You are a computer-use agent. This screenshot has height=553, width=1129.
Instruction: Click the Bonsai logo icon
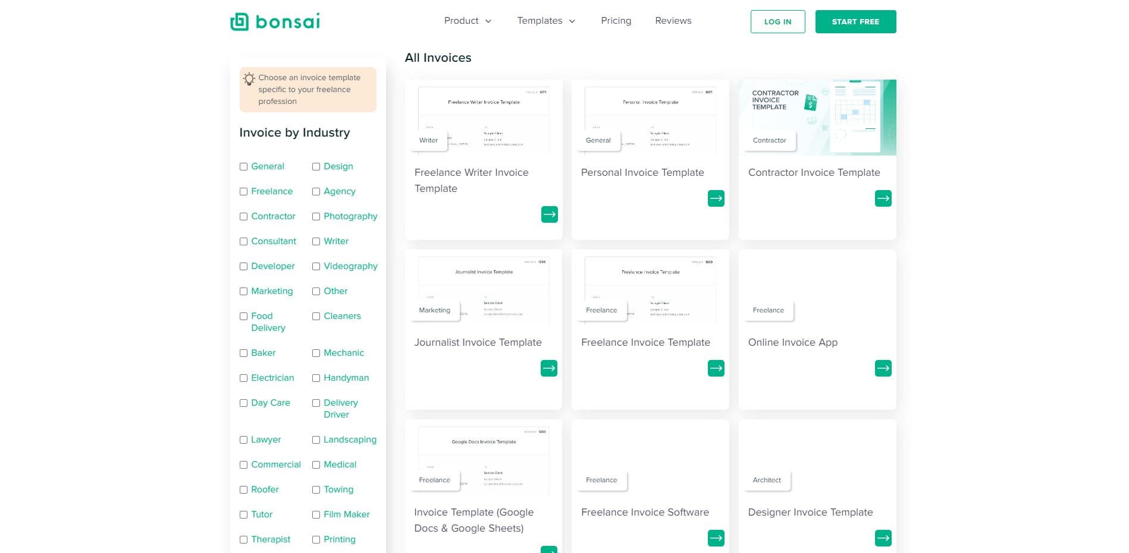(239, 21)
